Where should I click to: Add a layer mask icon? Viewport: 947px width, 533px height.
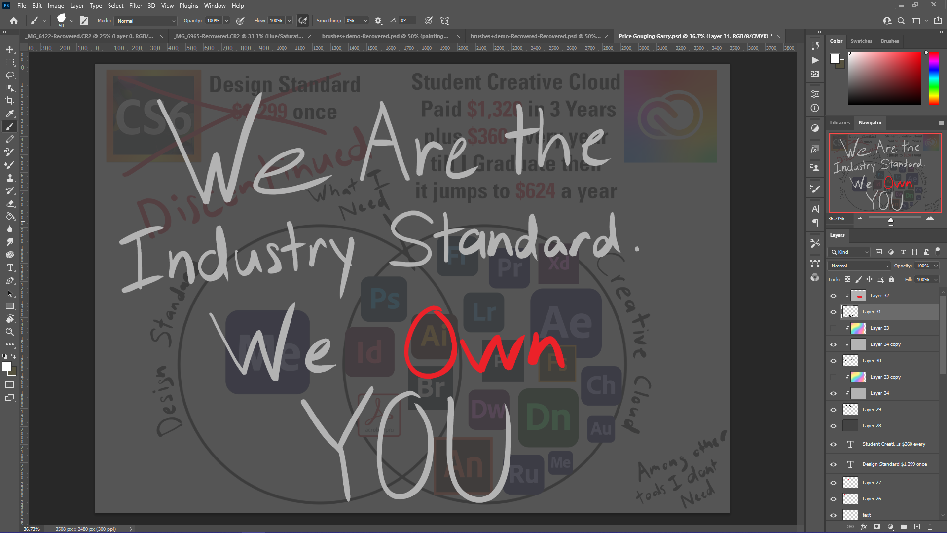(x=877, y=527)
